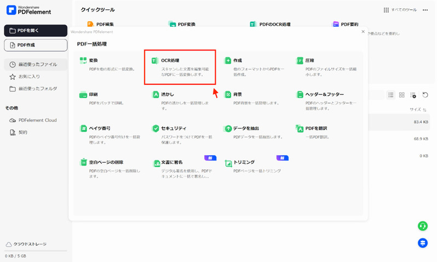This screenshot has width=438, height=262.
Task: Click the list settings icon beside grid view
Action: [x=413, y=95]
